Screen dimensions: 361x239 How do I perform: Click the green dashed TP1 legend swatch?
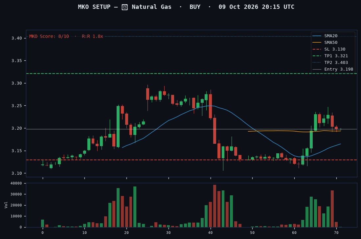[x=317, y=56]
